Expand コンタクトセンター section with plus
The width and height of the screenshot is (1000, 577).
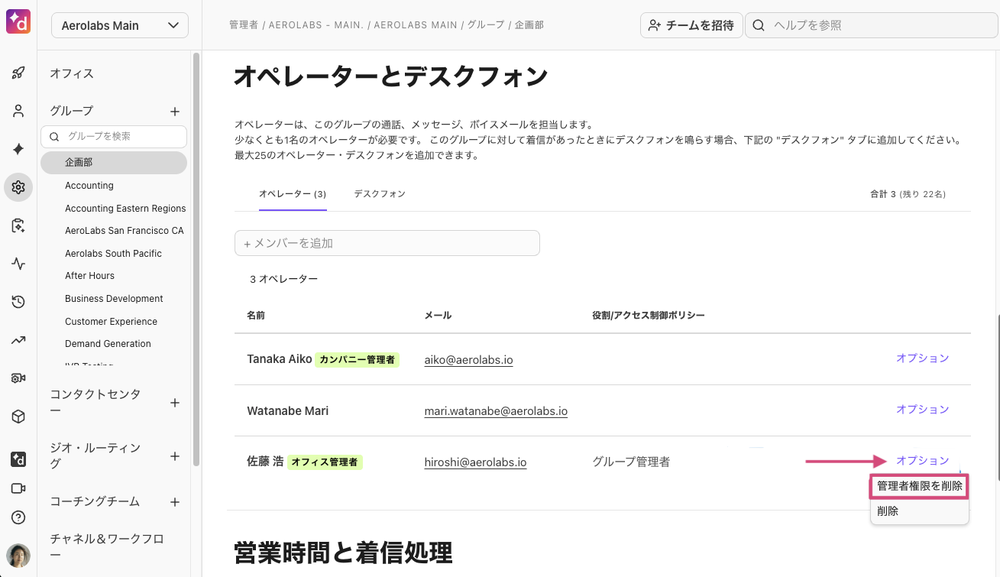pyautogui.click(x=175, y=403)
